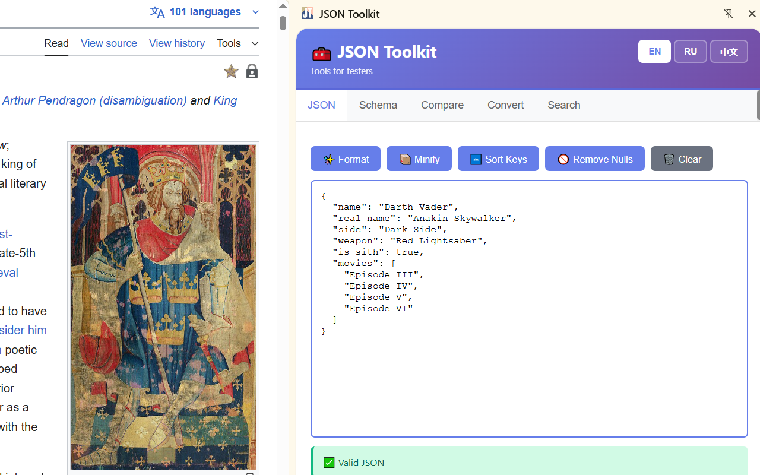This screenshot has height=475, width=760.
Task: Open the Tools dropdown menu
Action: tap(237, 43)
